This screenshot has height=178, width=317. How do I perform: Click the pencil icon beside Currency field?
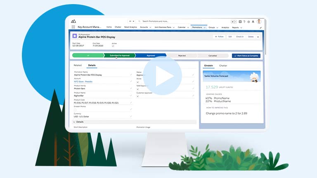[x=131, y=117]
